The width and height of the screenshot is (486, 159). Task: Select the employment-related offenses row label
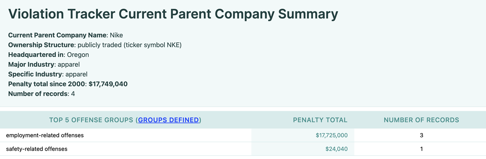point(45,135)
